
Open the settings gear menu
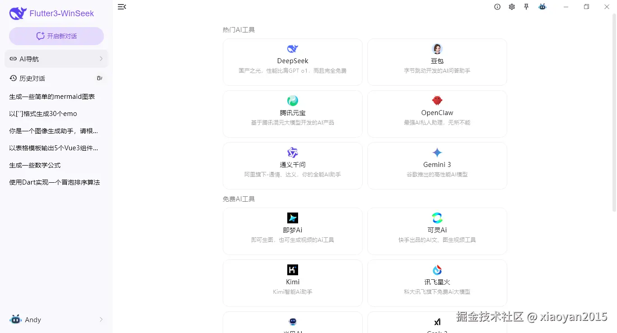pyautogui.click(x=512, y=7)
